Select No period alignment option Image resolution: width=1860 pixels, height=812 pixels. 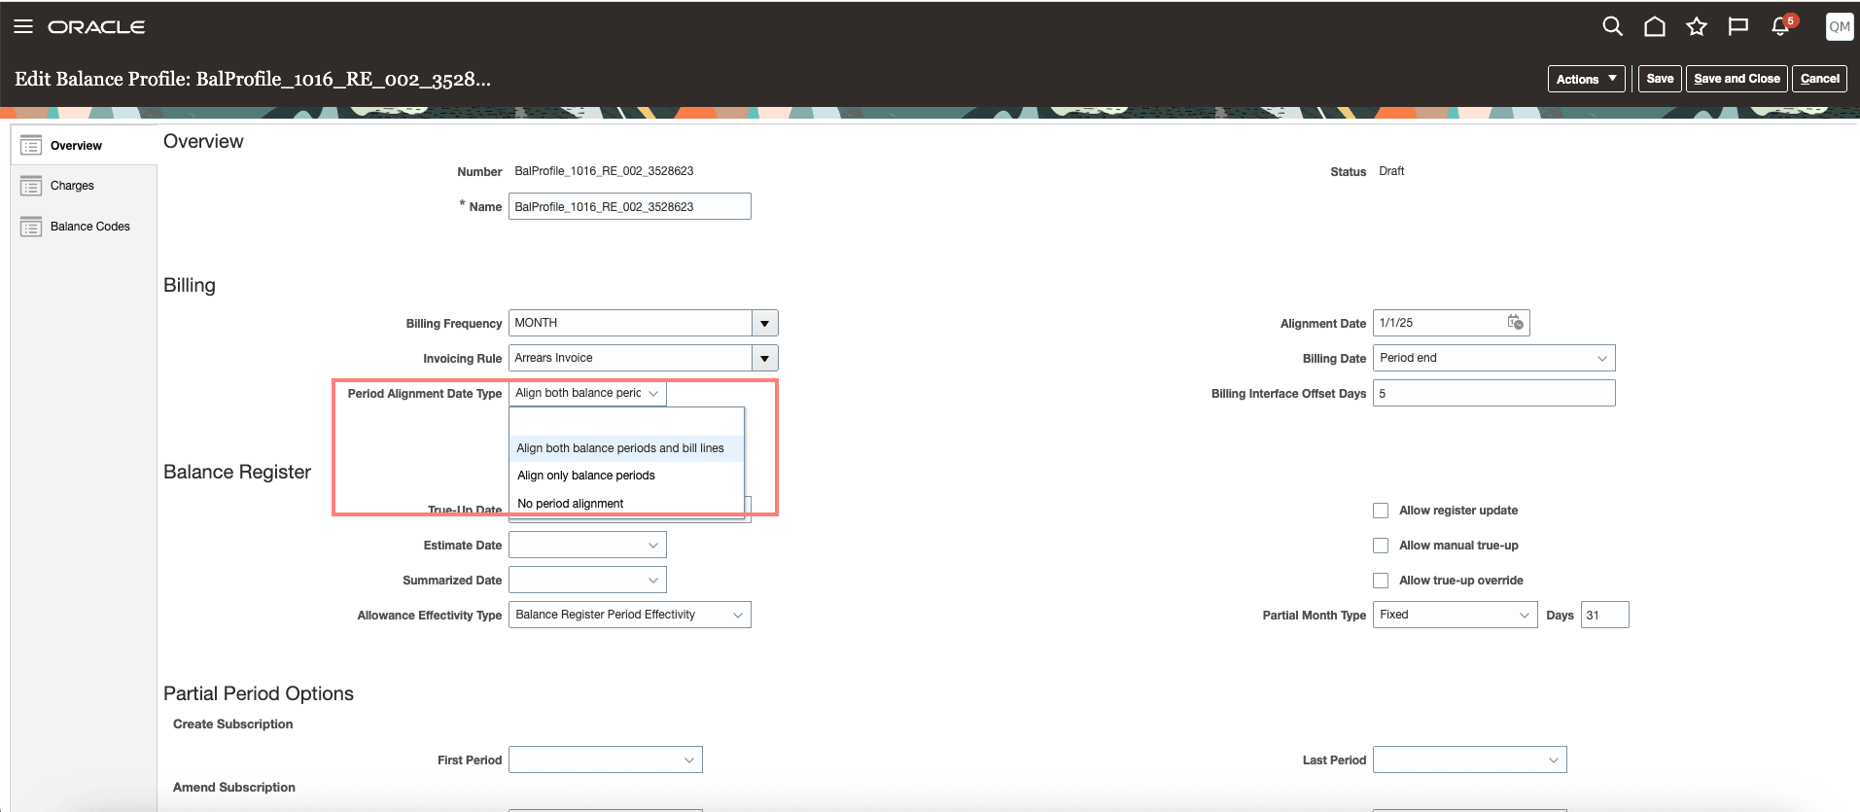click(x=626, y=504)
